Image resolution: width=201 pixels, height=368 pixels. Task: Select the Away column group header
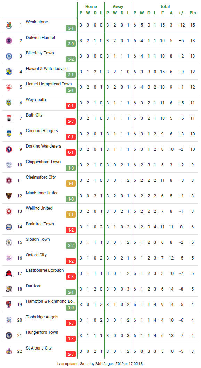118,7
